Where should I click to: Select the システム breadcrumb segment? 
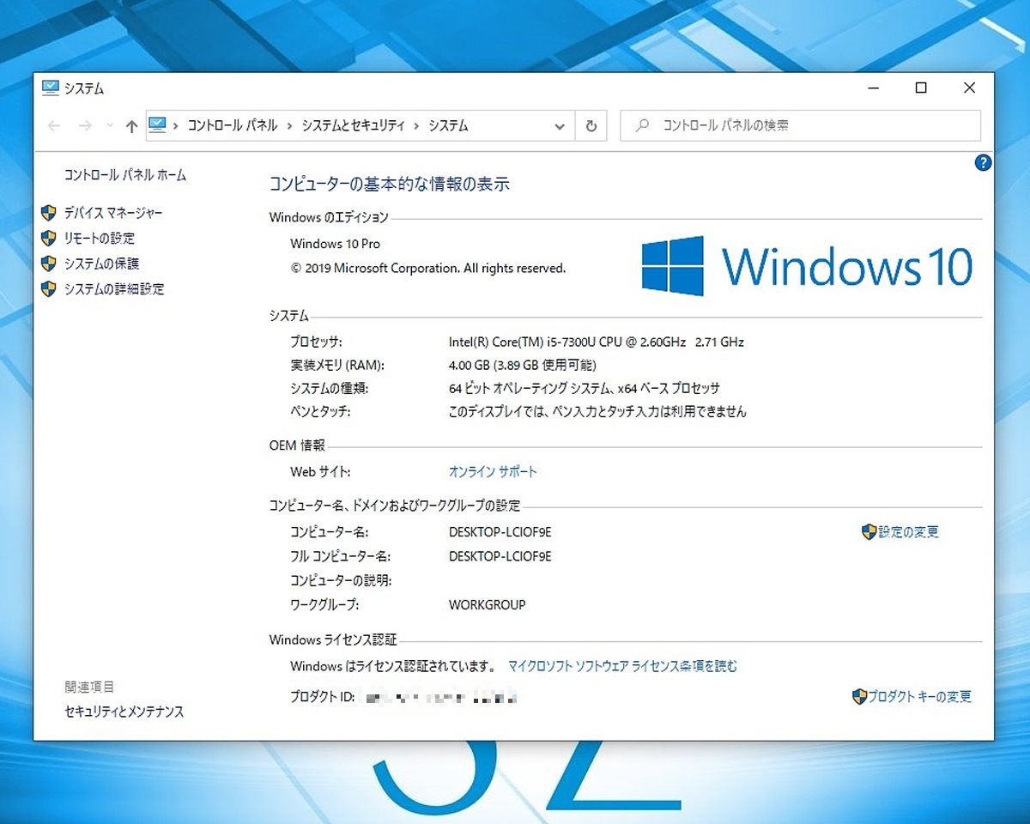point(449,125)
